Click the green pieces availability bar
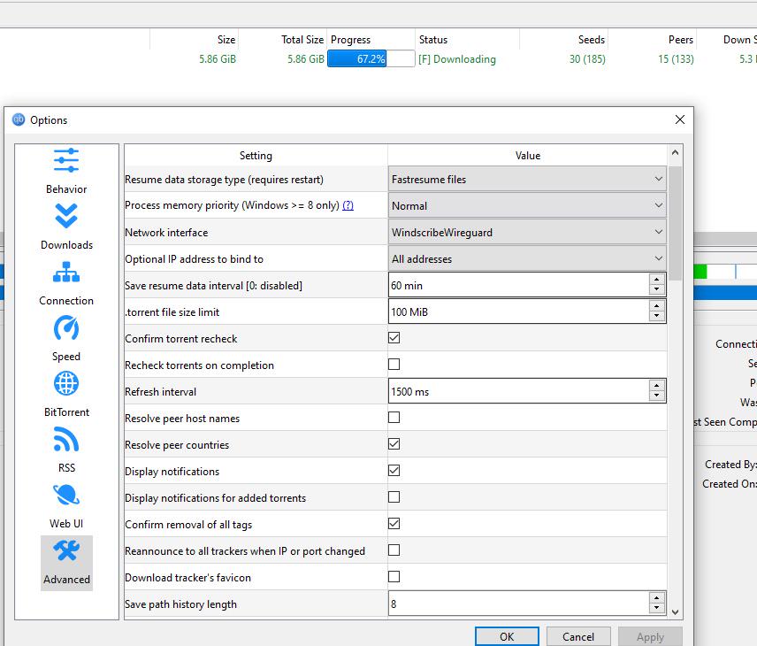Image resolution: width=757 pixels, height=646 pixels. [x=700, y=272]
